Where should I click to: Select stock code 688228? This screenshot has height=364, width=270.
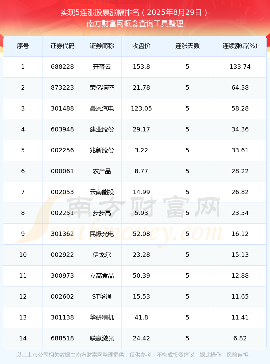(x=62, y=67)
